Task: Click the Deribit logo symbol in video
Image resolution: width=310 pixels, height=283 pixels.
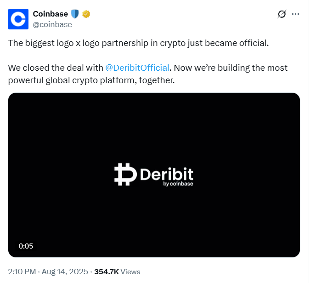Action: pos(125,175)
